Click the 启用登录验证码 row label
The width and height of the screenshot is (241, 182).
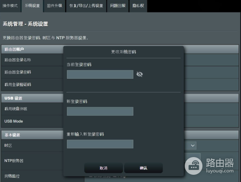[x=18, y=84]
